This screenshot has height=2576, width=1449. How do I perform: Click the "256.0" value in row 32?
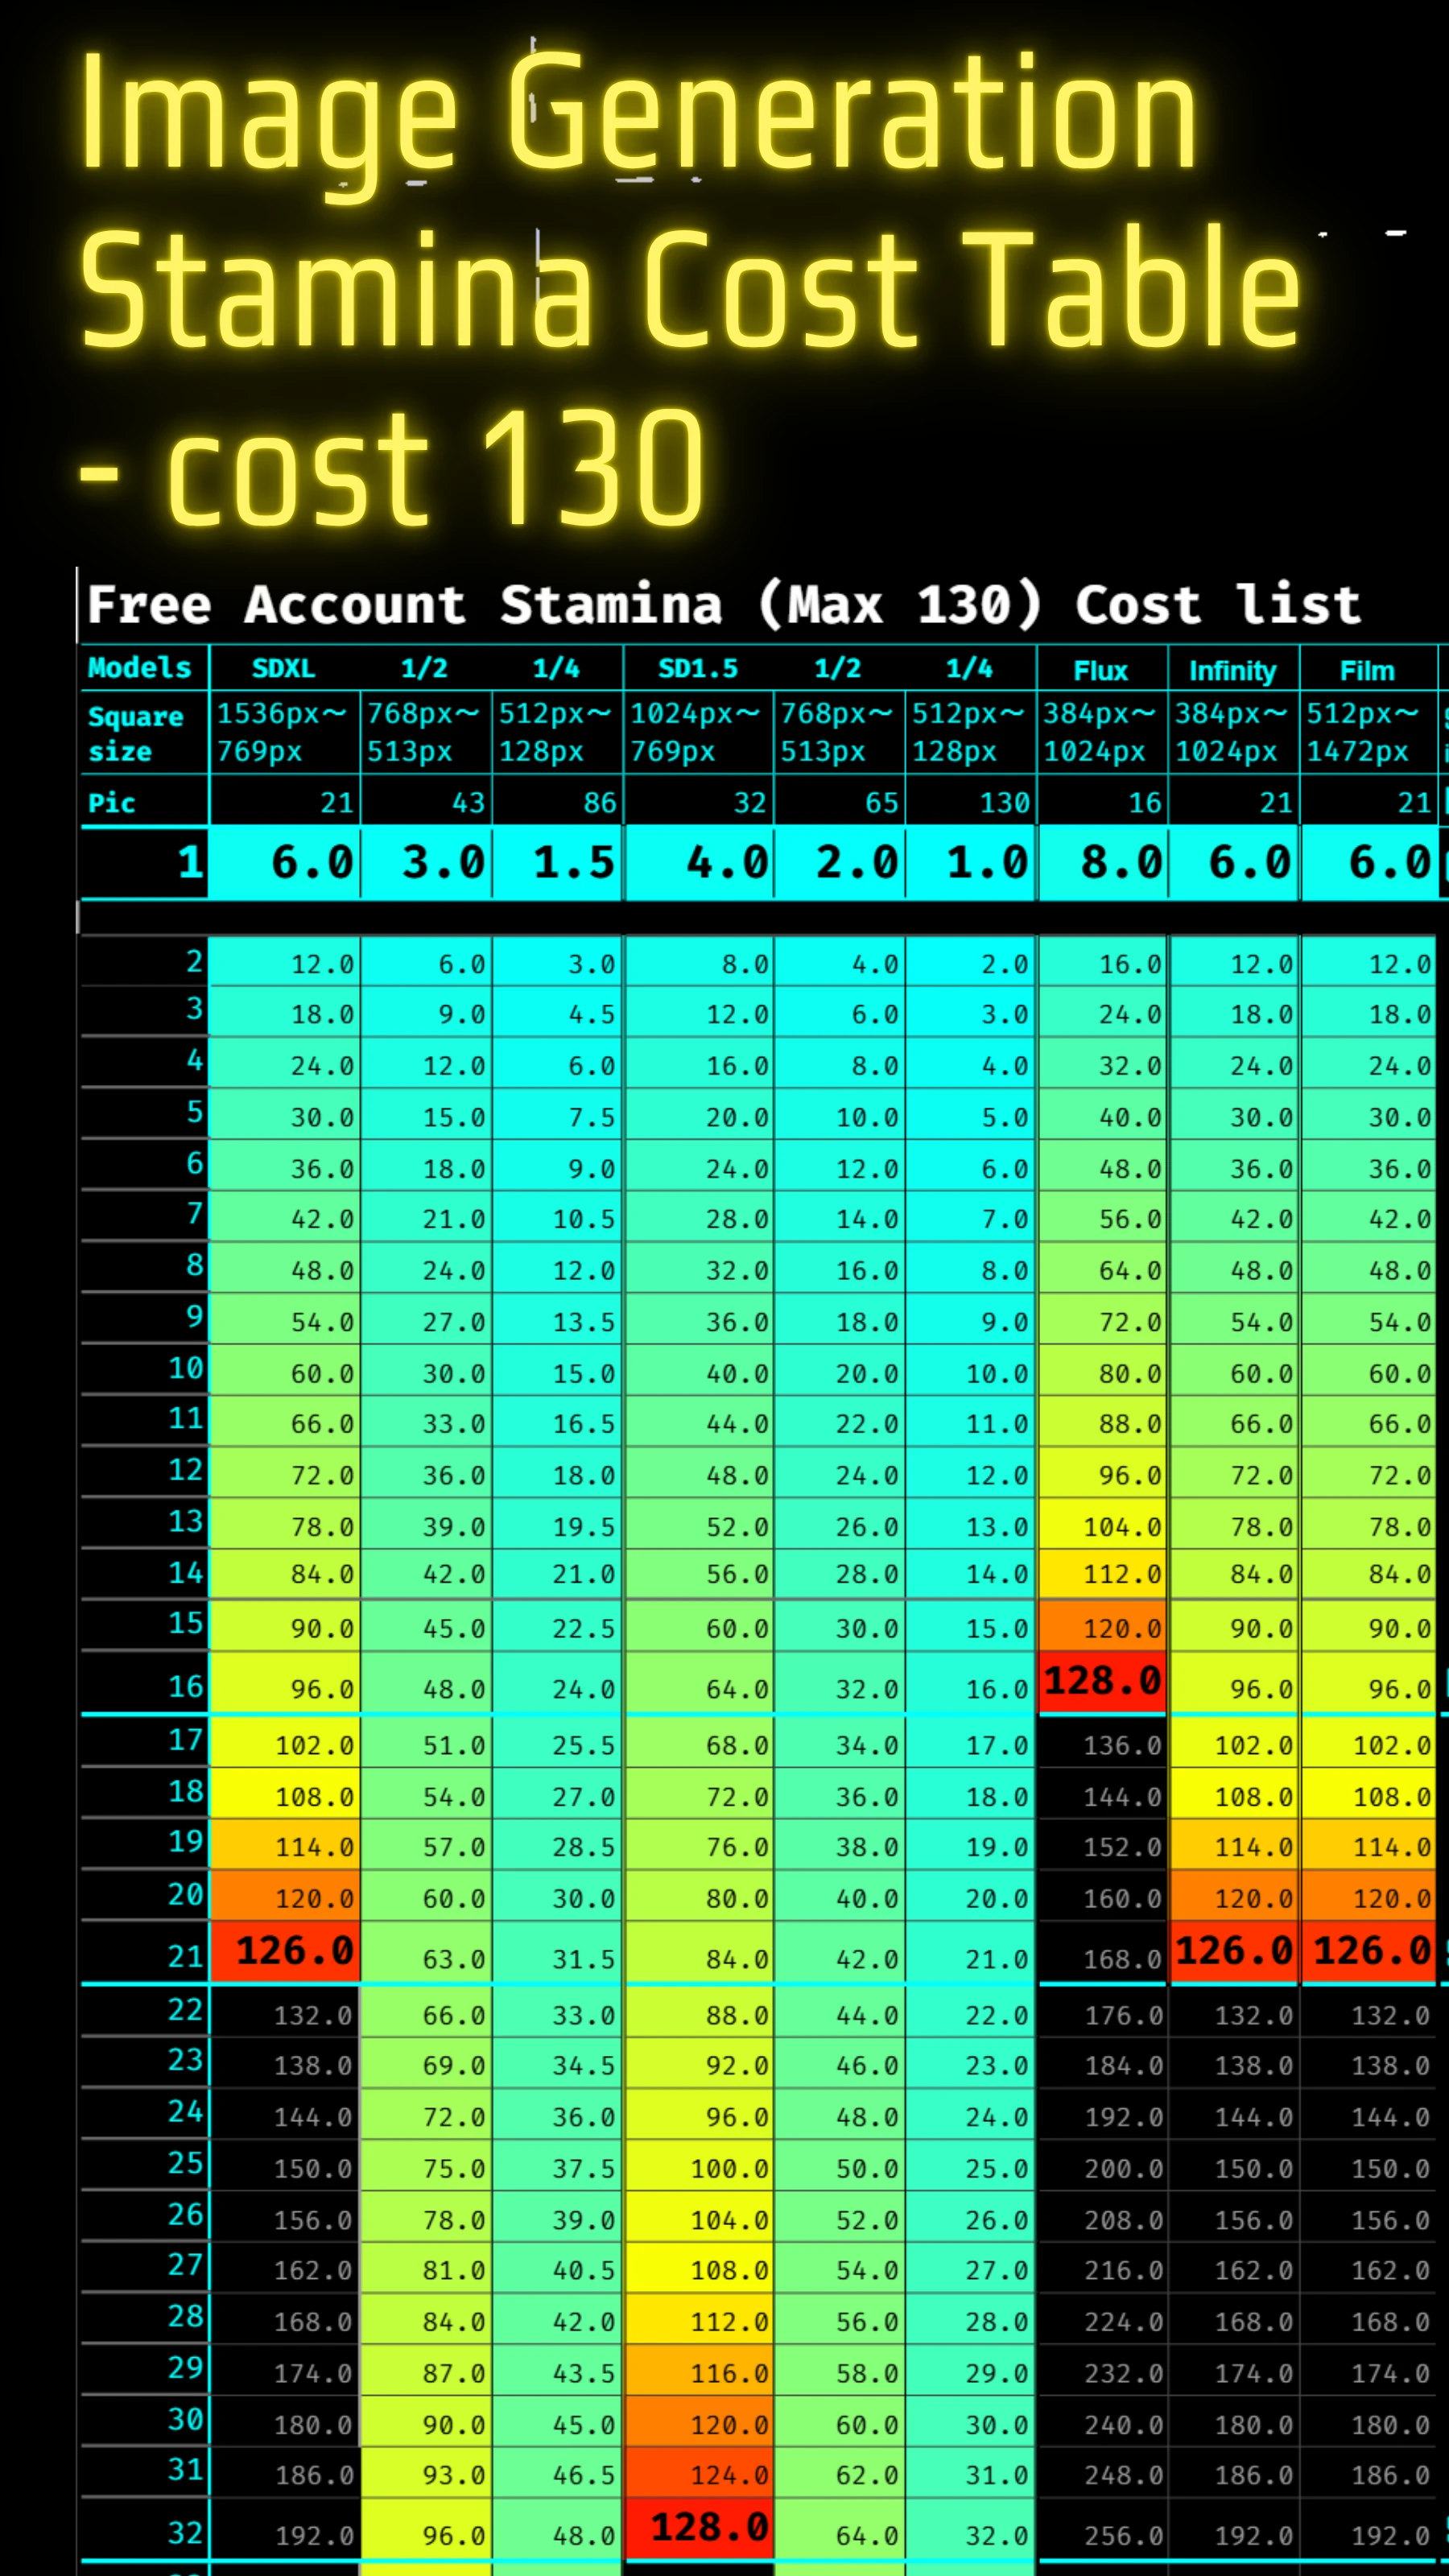coord(1124,2536)
